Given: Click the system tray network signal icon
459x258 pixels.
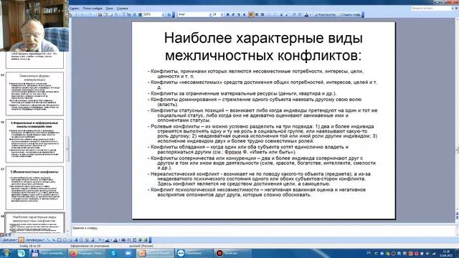Looking at the screenshot, I should [x=433, y=254].
